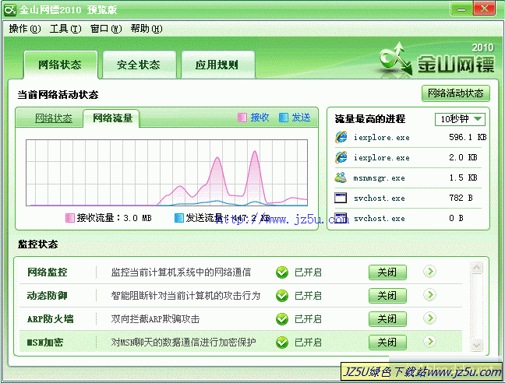This screenshot has width=505, height=383.
Task: Click the second iexplore.exe icon (2.0 KB)
Action: [341, 157]
